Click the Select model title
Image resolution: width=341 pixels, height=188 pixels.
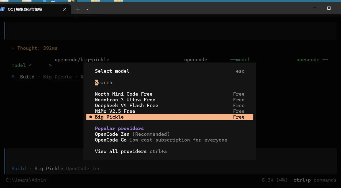112,71
